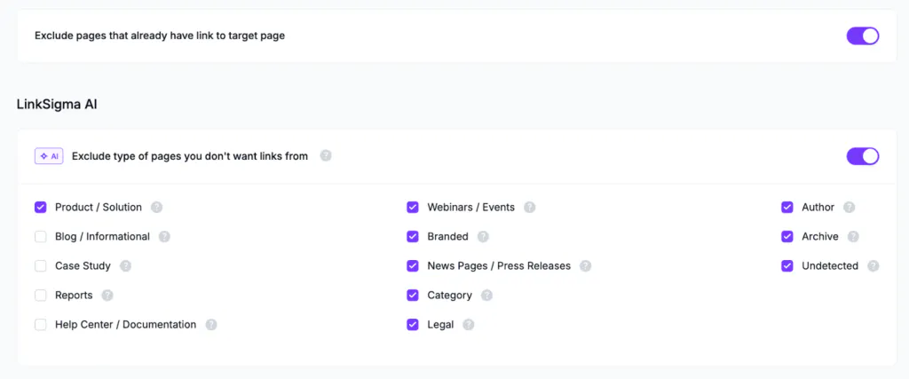909x379 pixels.
Task: Check the Blog / Informational checkbox
Action: pos(41,236)
